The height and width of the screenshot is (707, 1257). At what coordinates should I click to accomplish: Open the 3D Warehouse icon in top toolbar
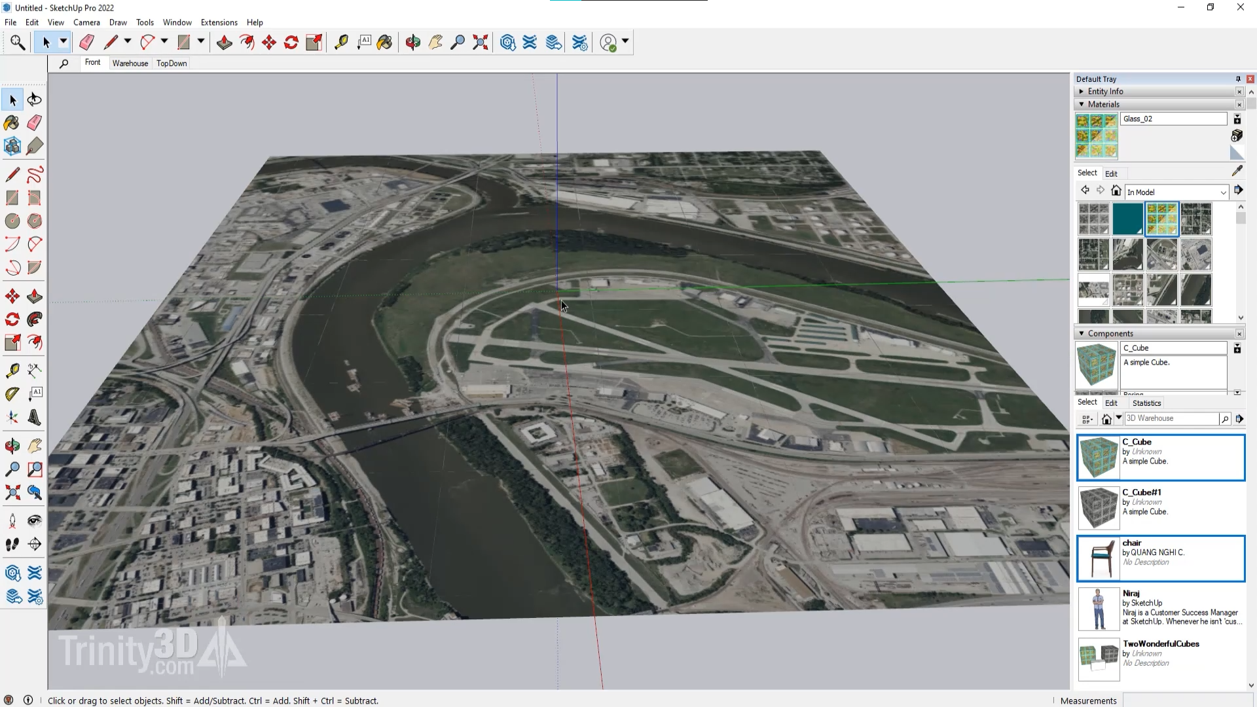507,43
